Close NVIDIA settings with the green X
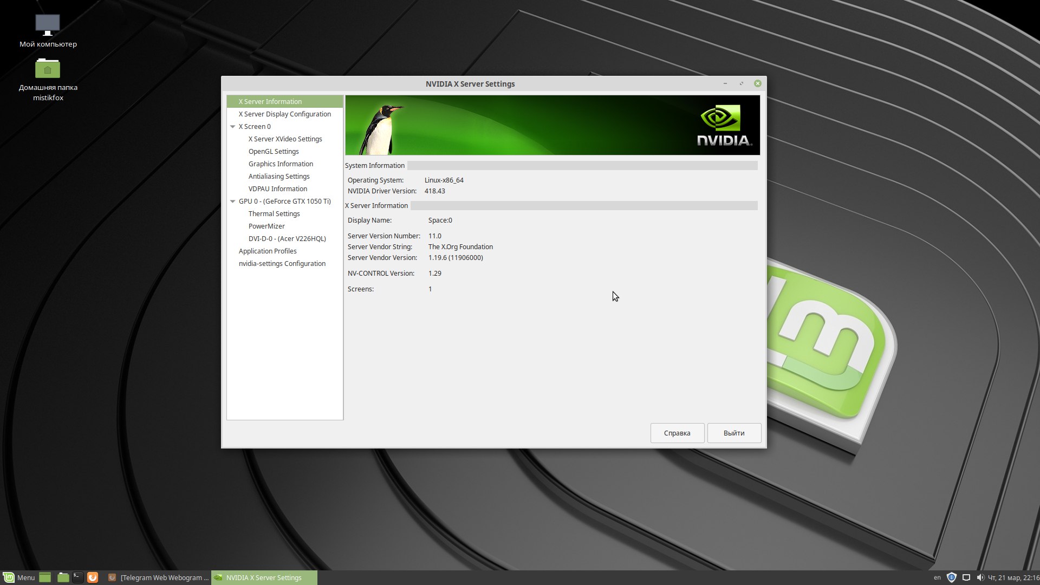The height and width of the screenshot is (585, 1040). [758, 83]
